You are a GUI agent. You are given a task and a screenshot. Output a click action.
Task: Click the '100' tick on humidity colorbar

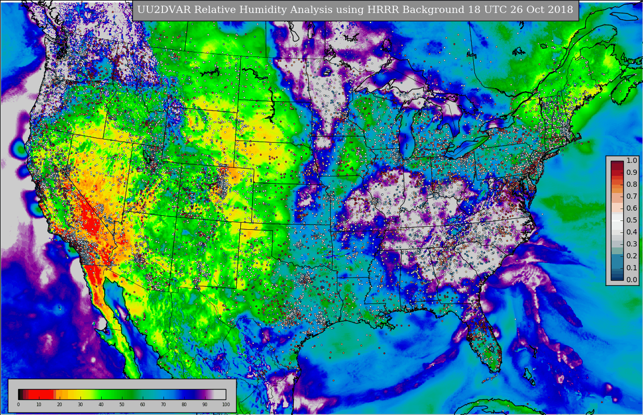pyautogui.click(x=225, y=405)
